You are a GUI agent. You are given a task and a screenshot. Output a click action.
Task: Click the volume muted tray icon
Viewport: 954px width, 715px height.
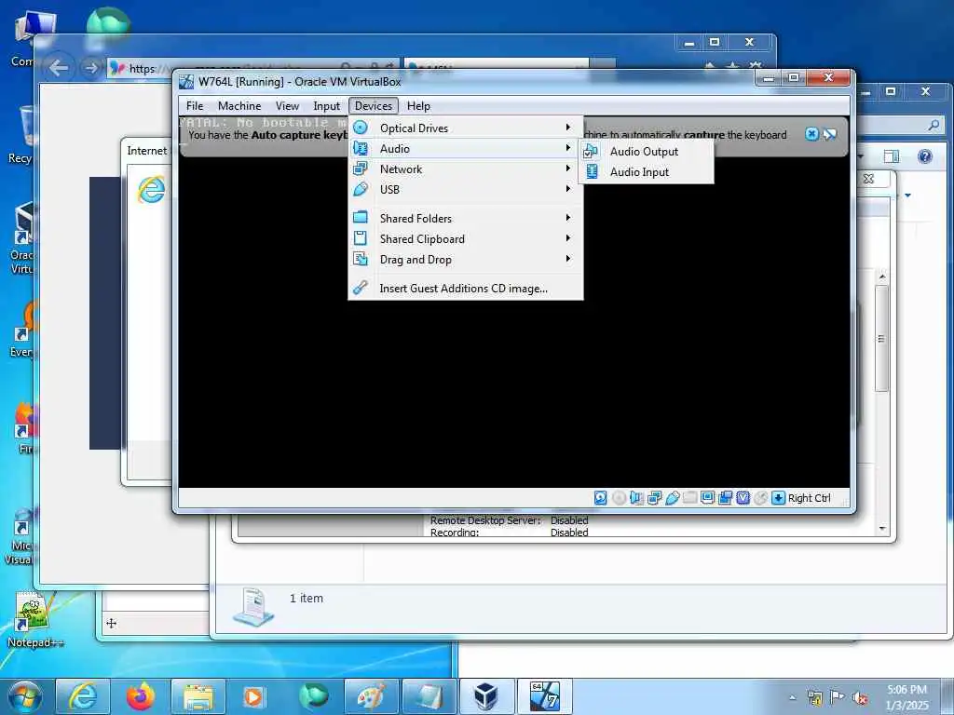pyautogui.click(x=860, y=698)
